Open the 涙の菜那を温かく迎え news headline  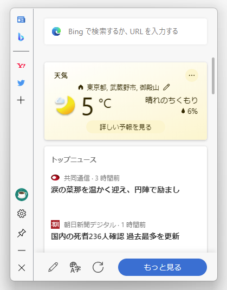(115, 190)
